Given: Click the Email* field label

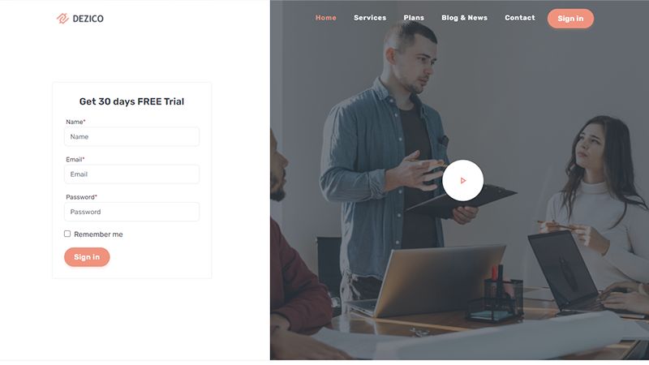Looking at the screenshot, I should tap(75, 159).
